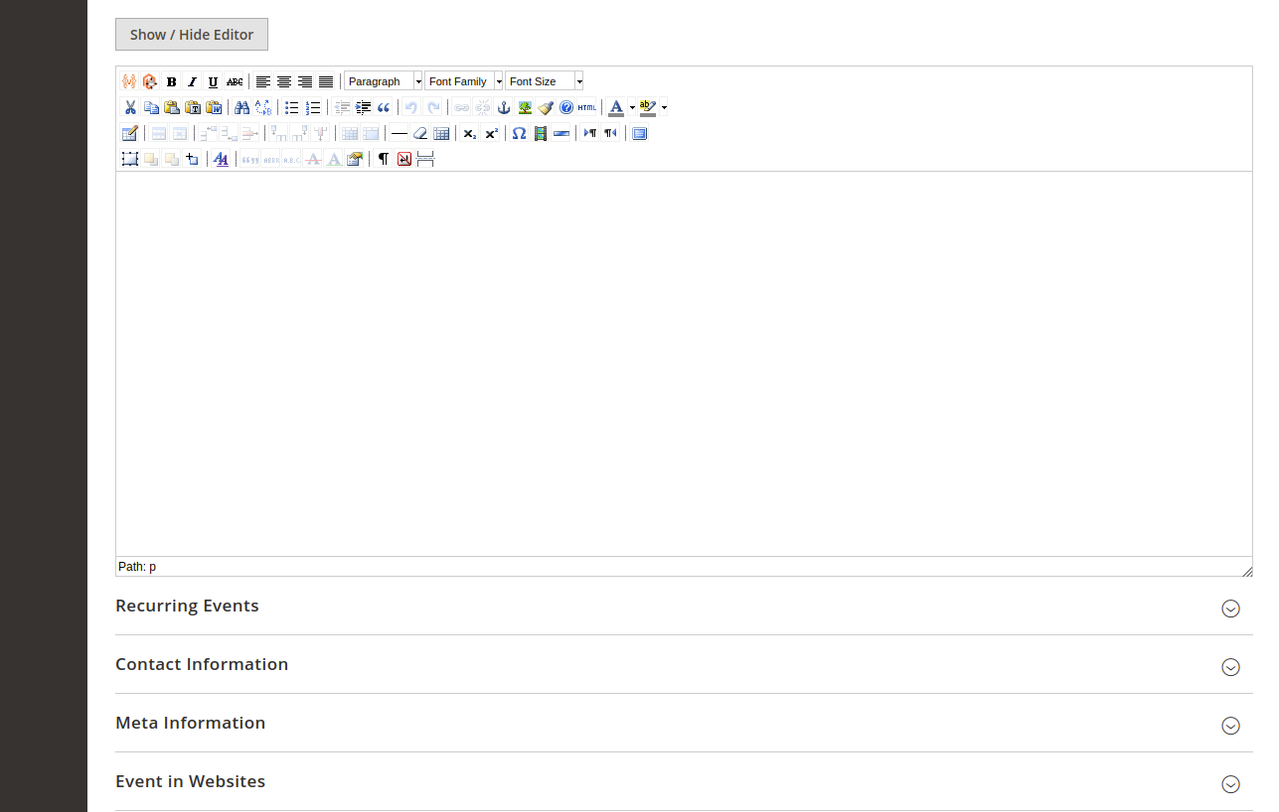Image resolution: width=1279 pixels, height=812 pixels.
Task: Open the text color picker arrow
Action: [x=632, y=107]
